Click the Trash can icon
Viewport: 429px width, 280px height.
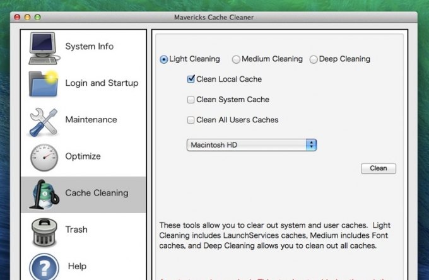(44, 232)
